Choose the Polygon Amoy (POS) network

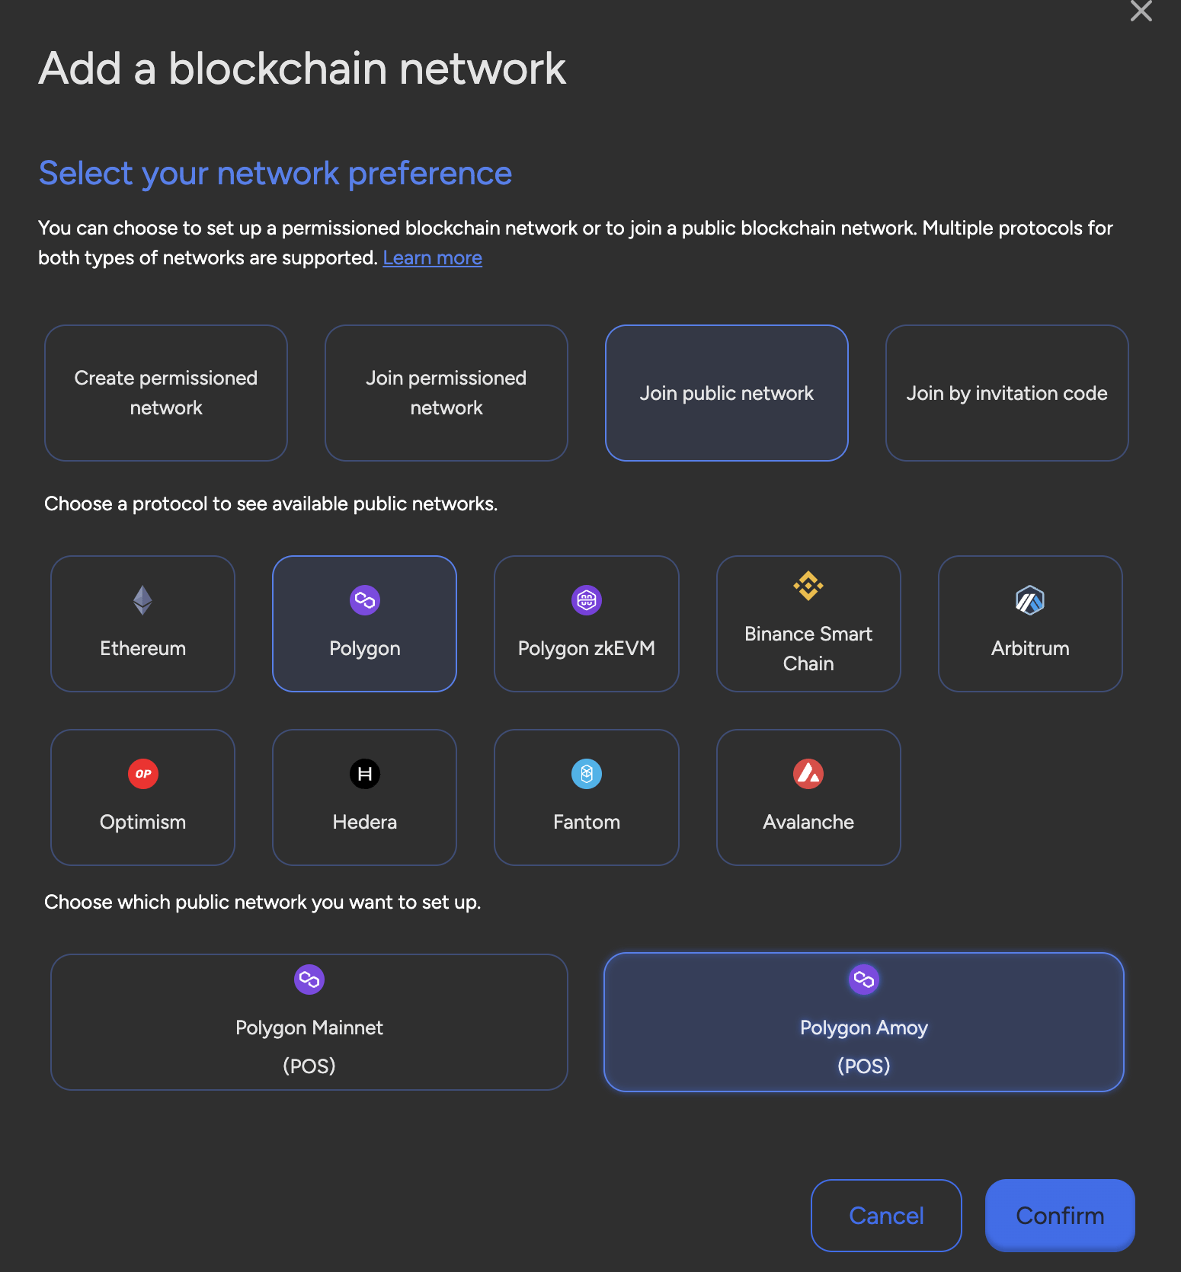coord(863,1022)
